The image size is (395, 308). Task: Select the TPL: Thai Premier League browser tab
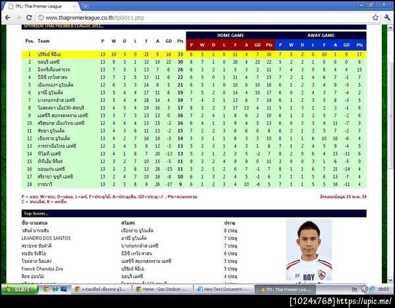point(41,7)
